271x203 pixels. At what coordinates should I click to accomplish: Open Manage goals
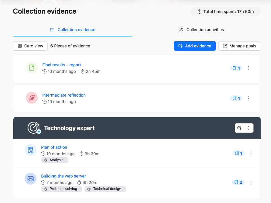click(239, 46)
